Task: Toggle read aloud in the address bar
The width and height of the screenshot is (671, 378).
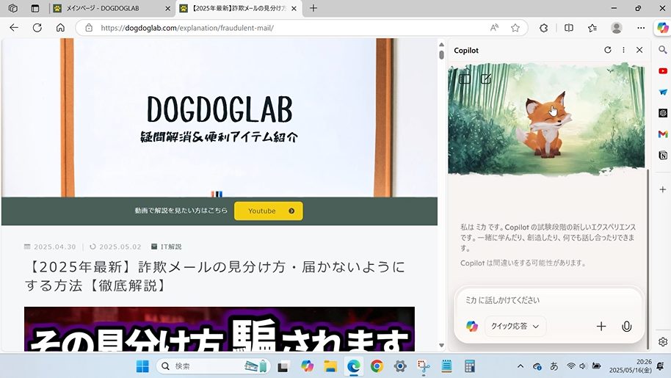Action: 495,28
